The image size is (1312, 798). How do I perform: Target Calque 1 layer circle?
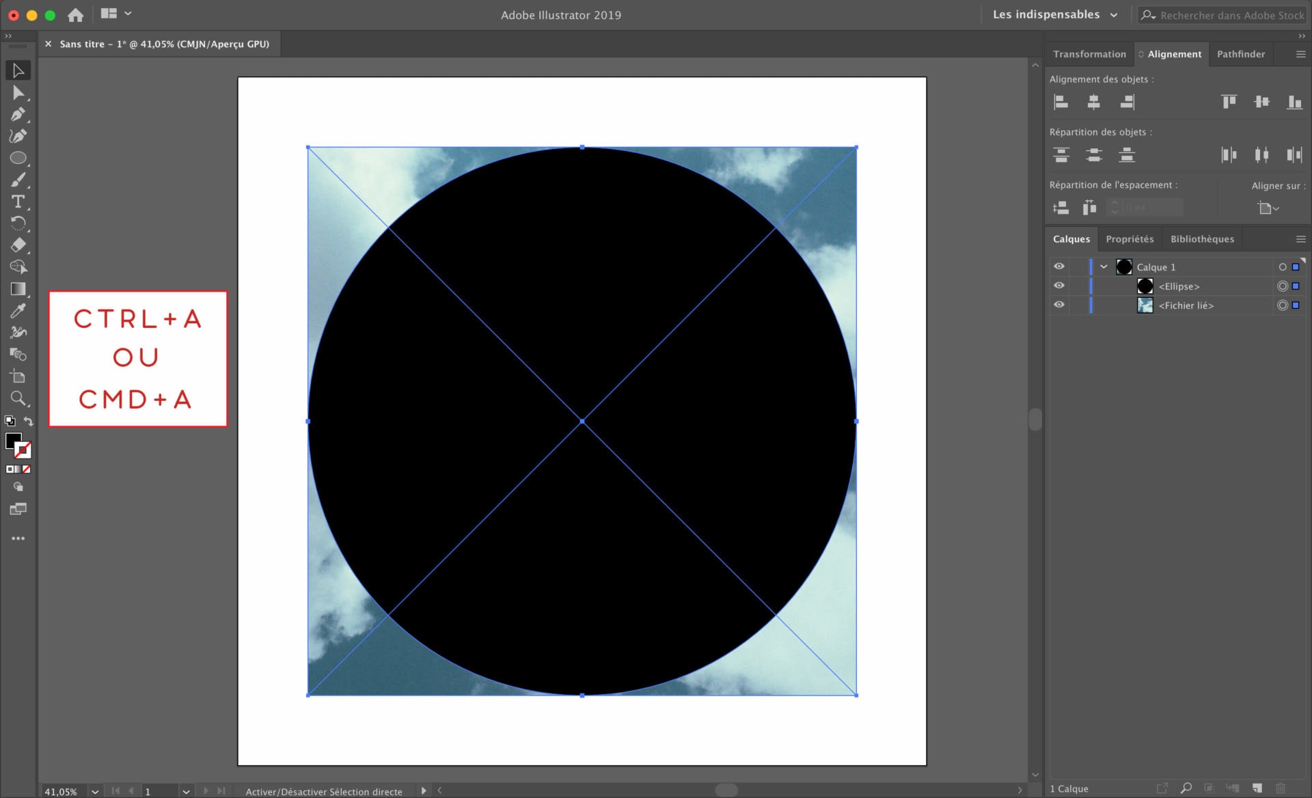[1283, 267]
